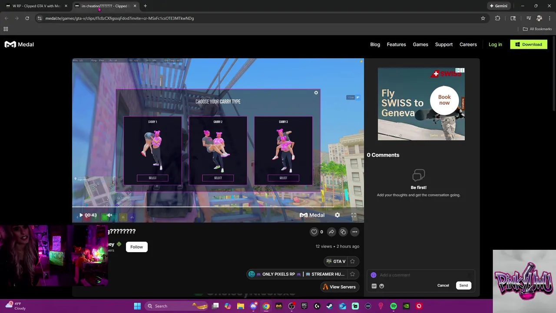Open Support menu item

click(443, 44)
